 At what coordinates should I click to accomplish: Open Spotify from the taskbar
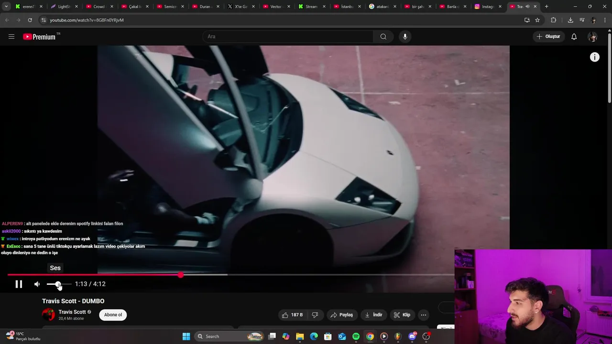tap(356, 336)
